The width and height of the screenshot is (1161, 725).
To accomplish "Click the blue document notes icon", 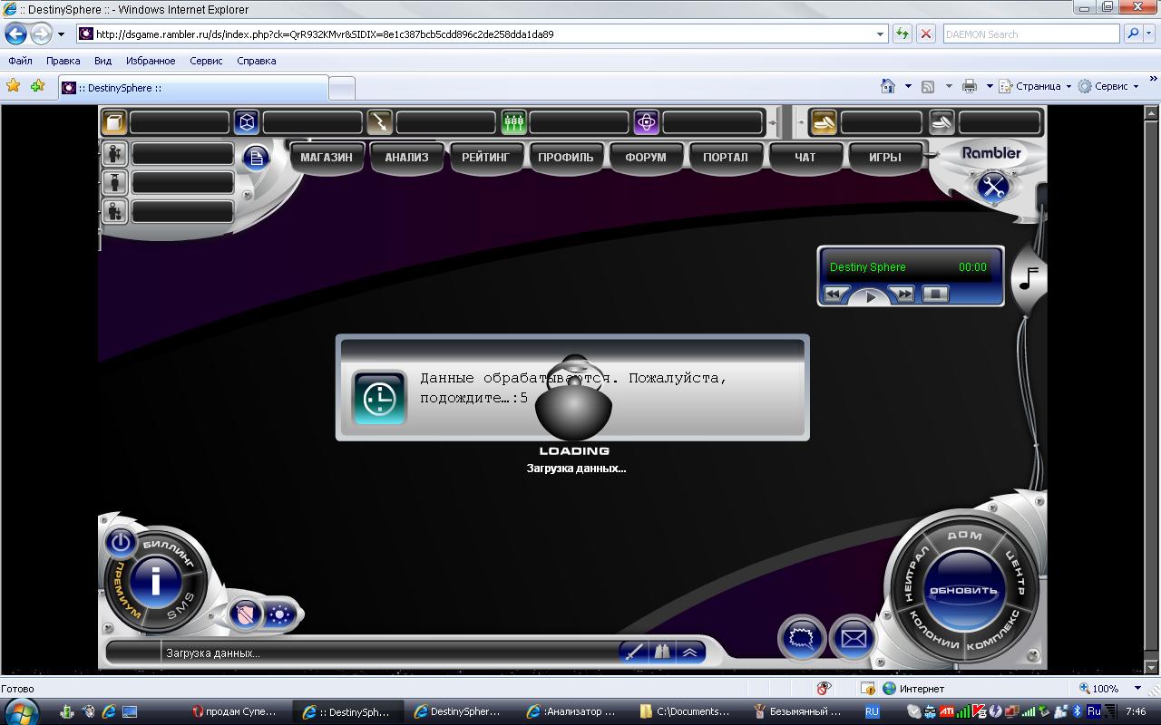I will pos(256,158).
